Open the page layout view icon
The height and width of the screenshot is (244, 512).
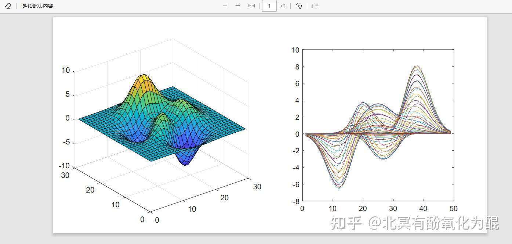pyautogui.click(x=315, y=6)
